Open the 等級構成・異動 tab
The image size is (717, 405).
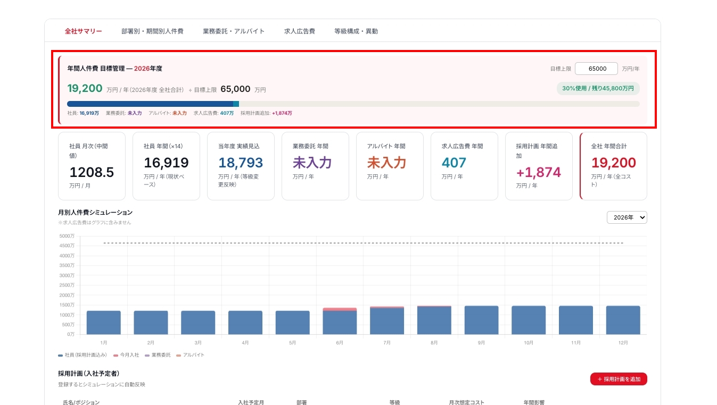(356, 31)
